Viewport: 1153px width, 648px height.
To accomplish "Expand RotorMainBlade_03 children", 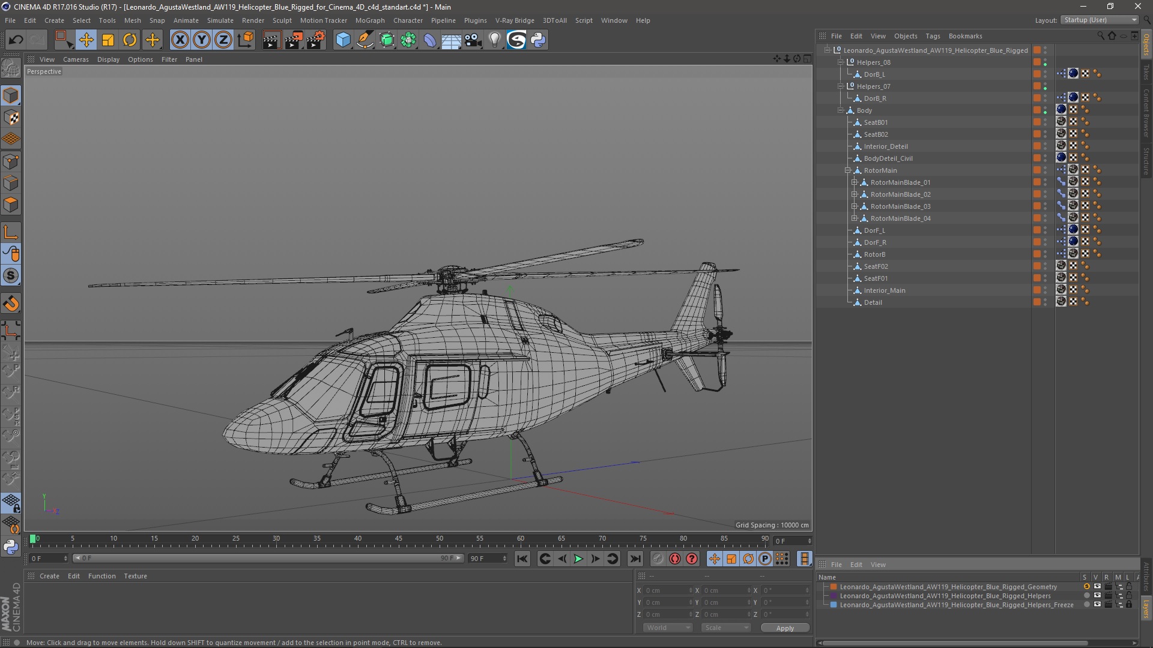I will tap(854, 206).
